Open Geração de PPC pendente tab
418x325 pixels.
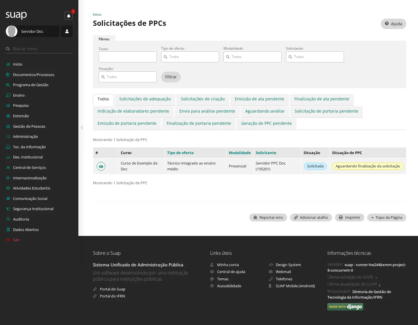(266, 124)
